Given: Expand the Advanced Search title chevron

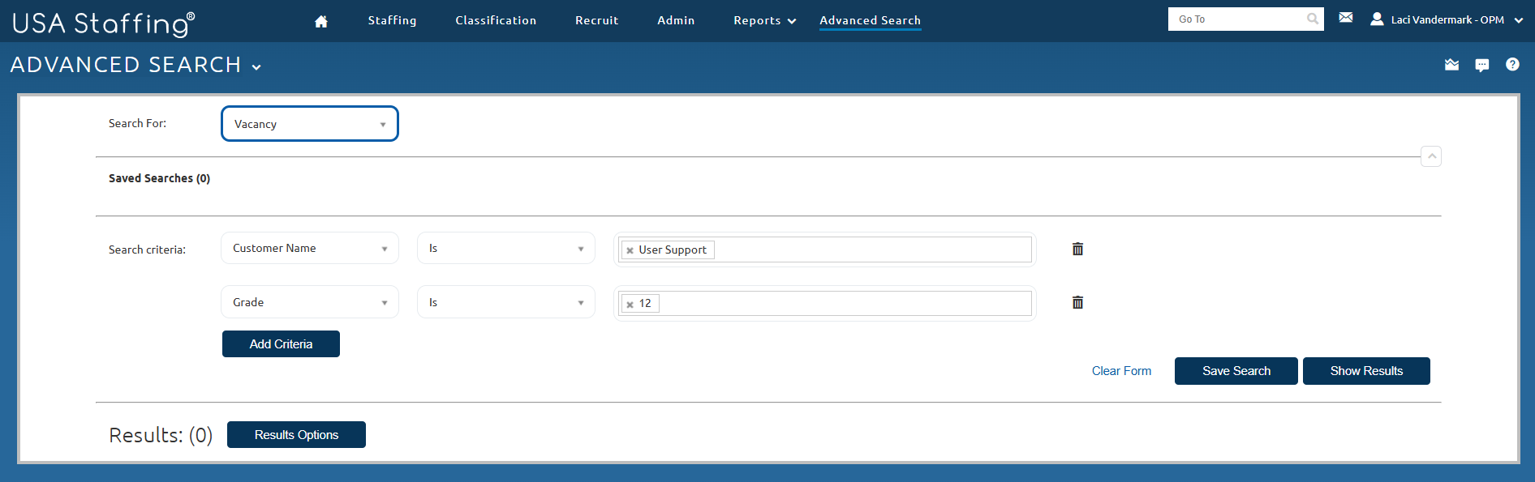Looking at the screenshot, I should click(x=256, y=67).
